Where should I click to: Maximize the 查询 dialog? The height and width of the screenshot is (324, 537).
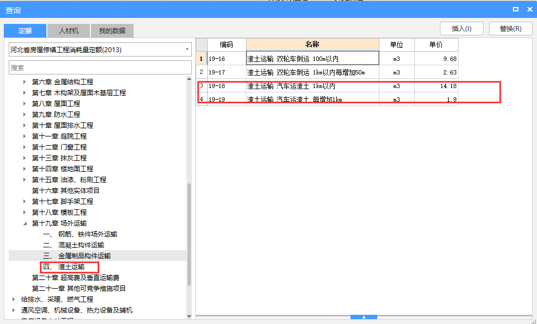point(515,10)
